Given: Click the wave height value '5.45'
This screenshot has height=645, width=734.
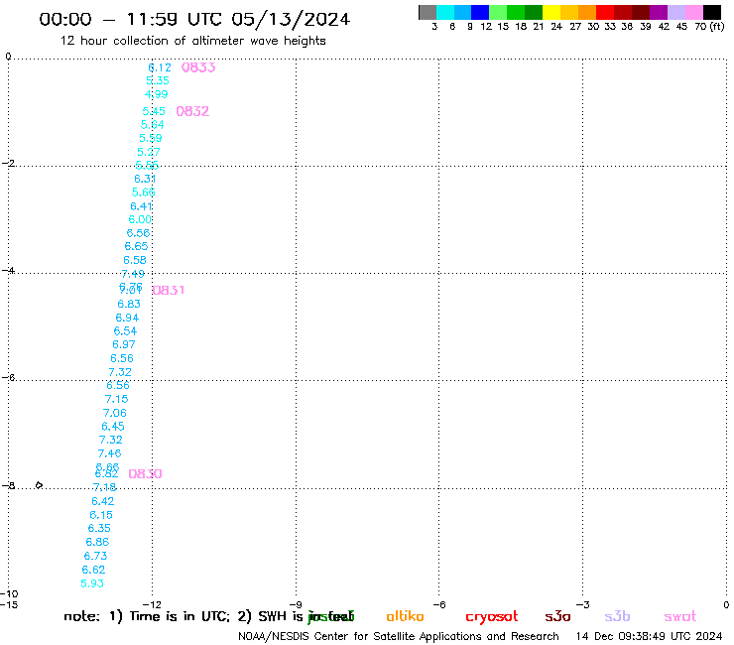Looking at the screenshot, I should point(154,111).
